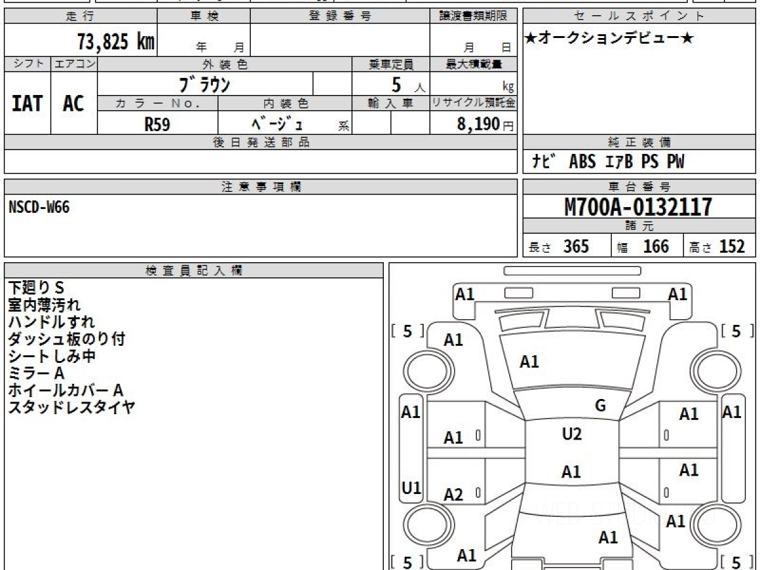Select the セールスポイント header
760x570 pixels.
pyautogui.click(x=639, y=16)
